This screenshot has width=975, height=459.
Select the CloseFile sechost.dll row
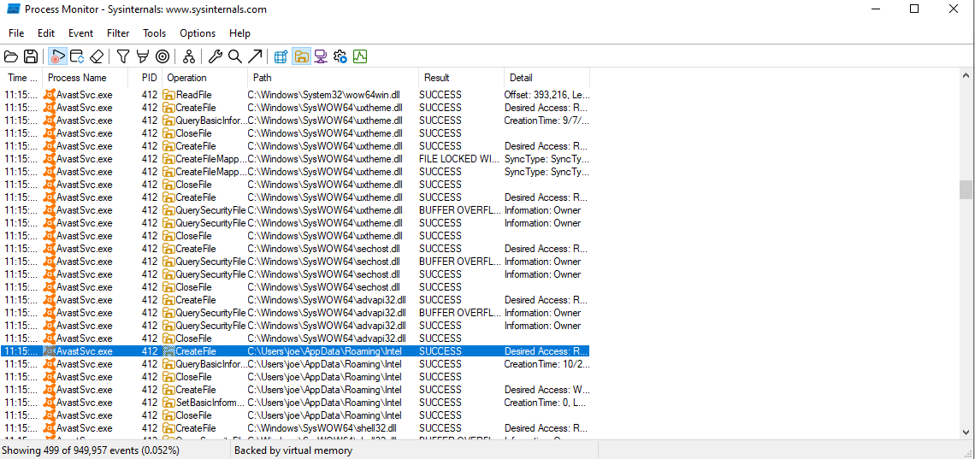click(295, 287)
